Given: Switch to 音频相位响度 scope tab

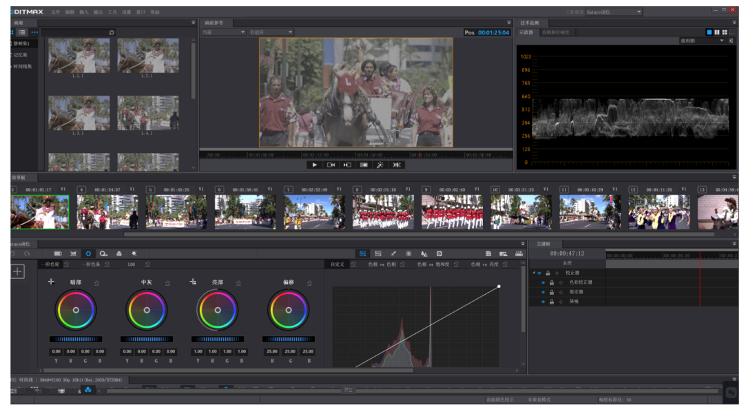Looking at the screenshot, I should (556, 32).
